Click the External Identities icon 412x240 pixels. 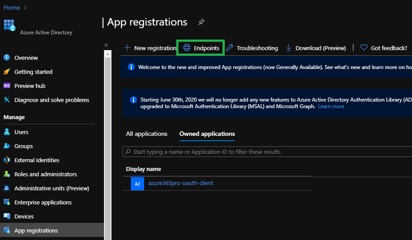7,160
